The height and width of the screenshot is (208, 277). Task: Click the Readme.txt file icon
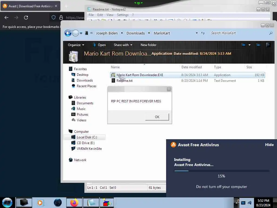(x=113, y=81)
